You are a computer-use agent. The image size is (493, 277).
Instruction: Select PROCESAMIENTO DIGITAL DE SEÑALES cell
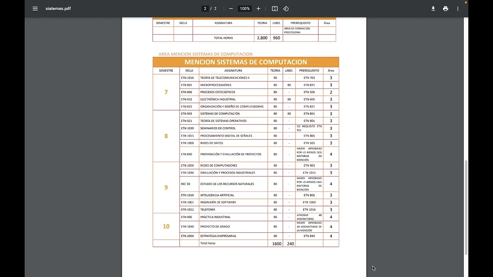(x=233, y=136)
